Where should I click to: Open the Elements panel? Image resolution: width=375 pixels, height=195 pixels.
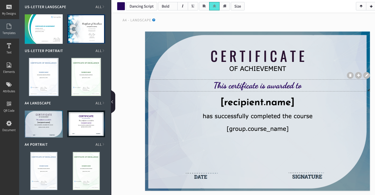click(9, 68)
